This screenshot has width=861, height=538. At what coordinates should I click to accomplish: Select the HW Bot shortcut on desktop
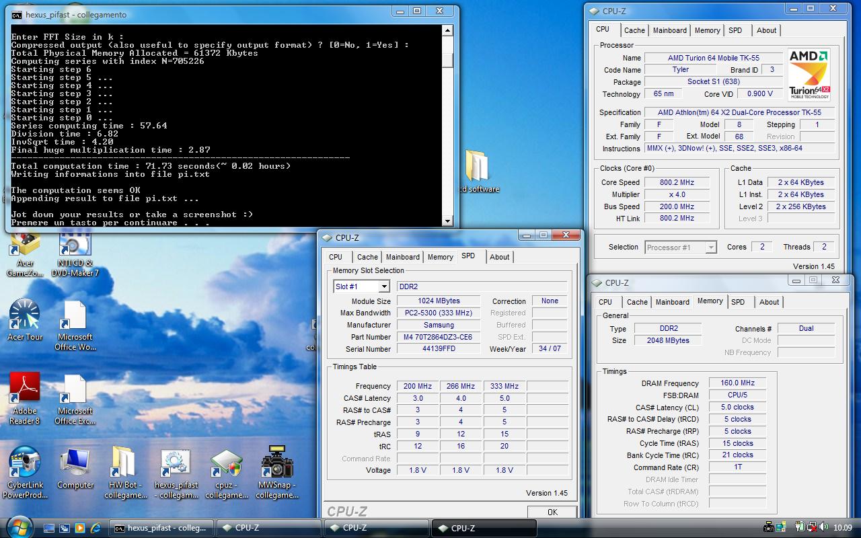126,473
